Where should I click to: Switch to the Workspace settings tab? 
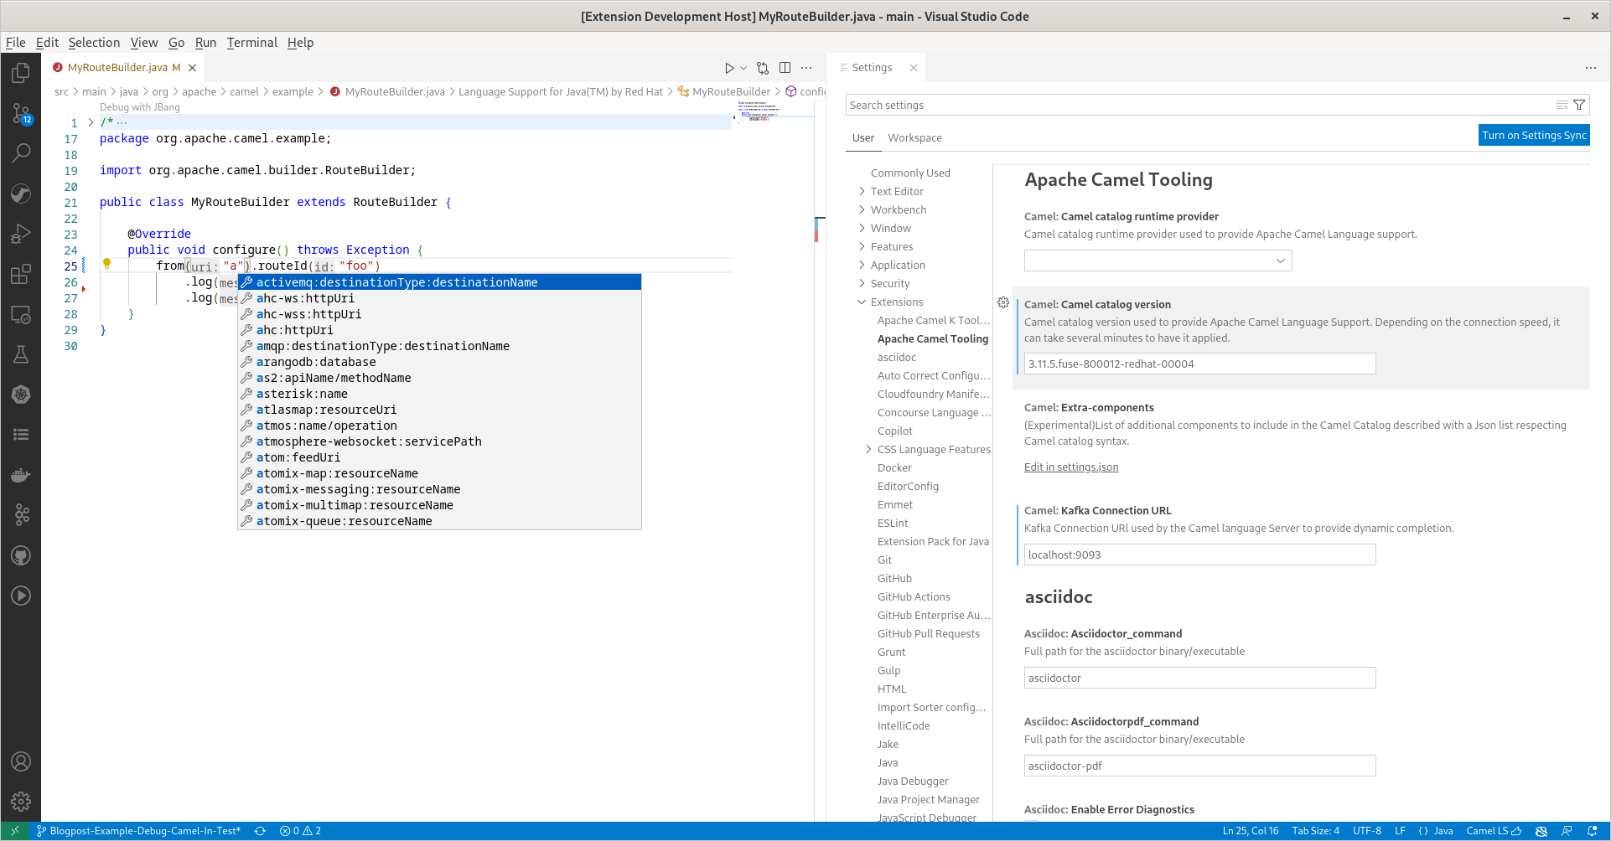914,137
